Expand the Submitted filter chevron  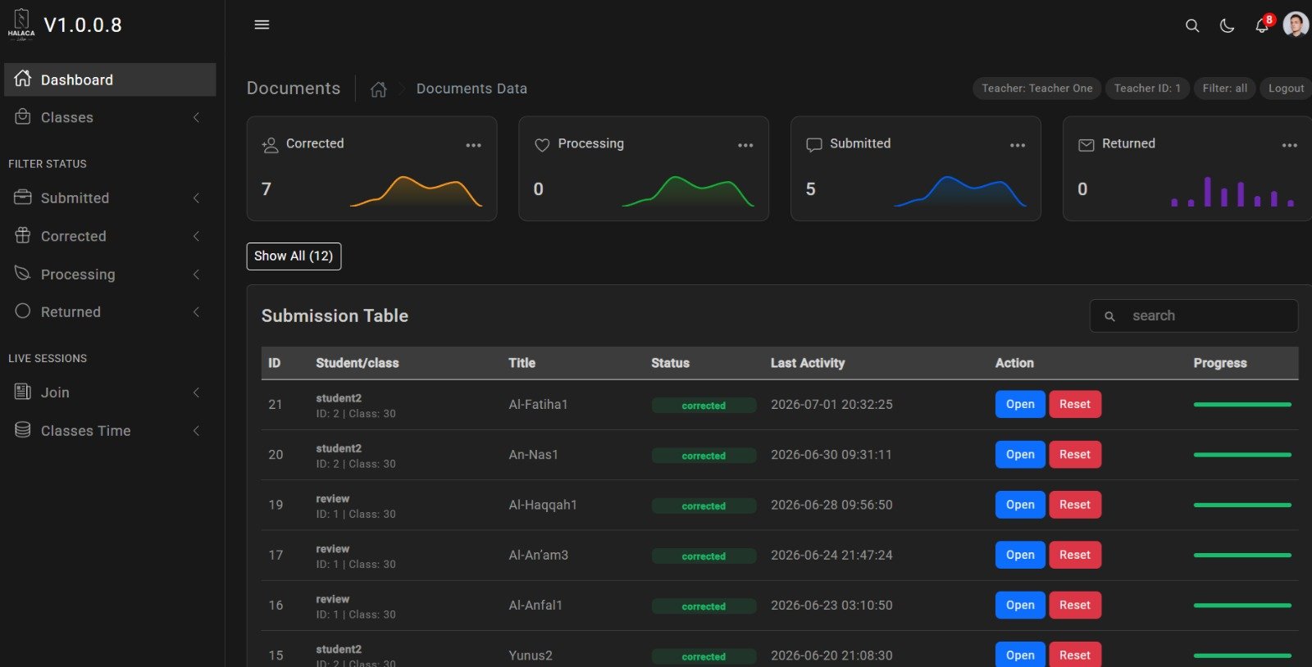(196, 198)
